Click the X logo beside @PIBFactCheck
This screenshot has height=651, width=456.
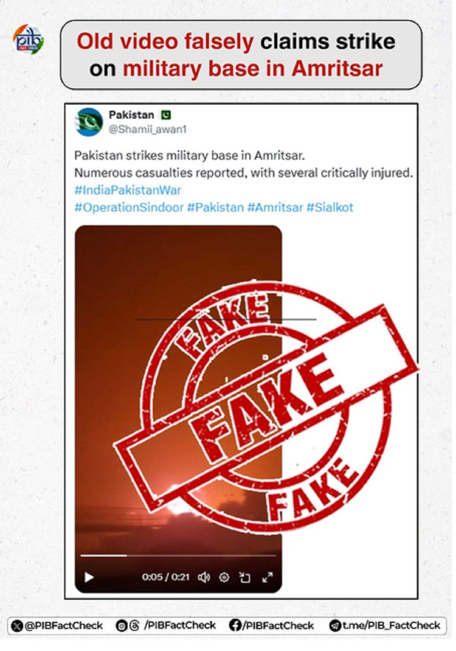tap(17, 626)
